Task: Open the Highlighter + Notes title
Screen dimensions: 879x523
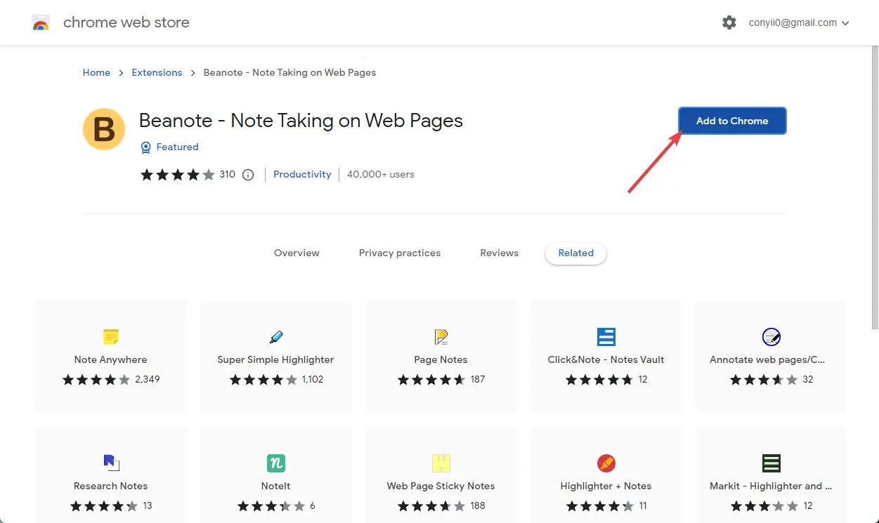Action: [606, 486]
